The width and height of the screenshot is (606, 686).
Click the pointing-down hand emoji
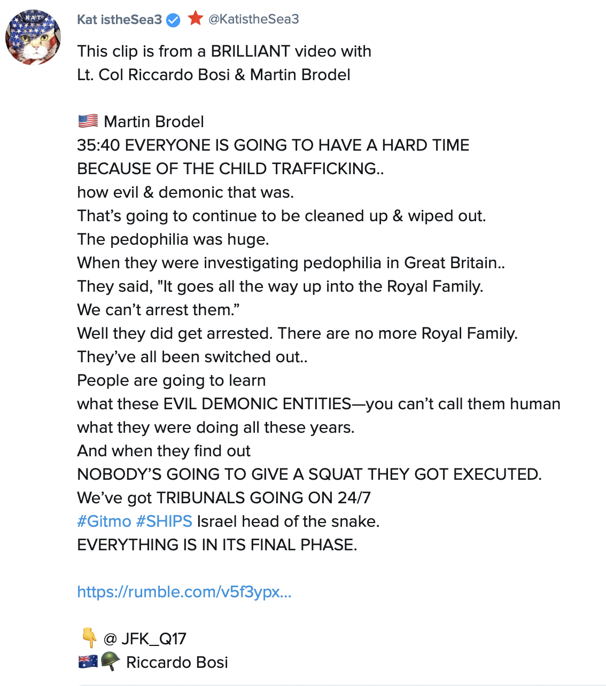coord(89,637)
